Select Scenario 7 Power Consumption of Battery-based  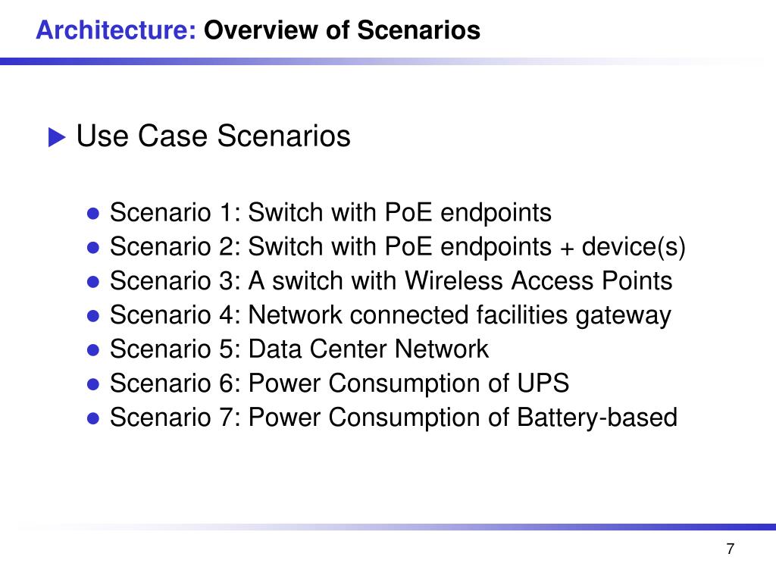[x=393, y=418]
